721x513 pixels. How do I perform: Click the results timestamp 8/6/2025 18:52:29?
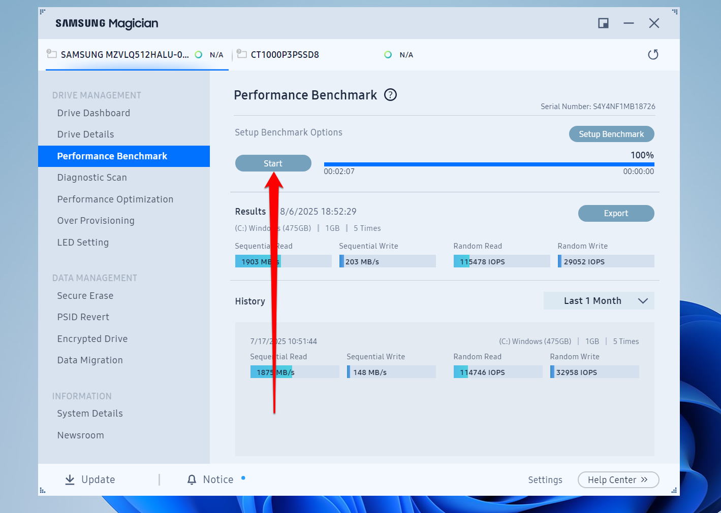tap(318, 212)
